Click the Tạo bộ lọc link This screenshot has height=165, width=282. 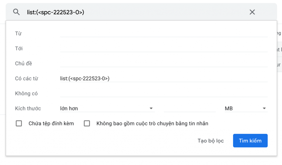tap(211, 141)
